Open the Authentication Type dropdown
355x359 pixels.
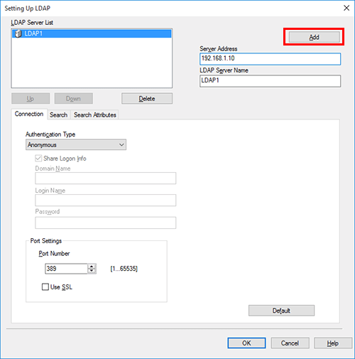pos(76,144)
